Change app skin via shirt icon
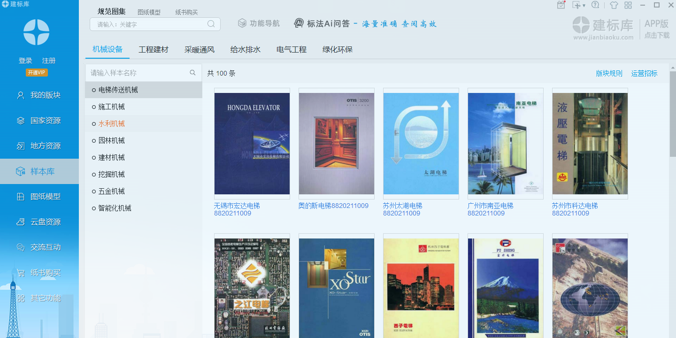This screenshot has height=338, width=676. [x=614, y=5]
